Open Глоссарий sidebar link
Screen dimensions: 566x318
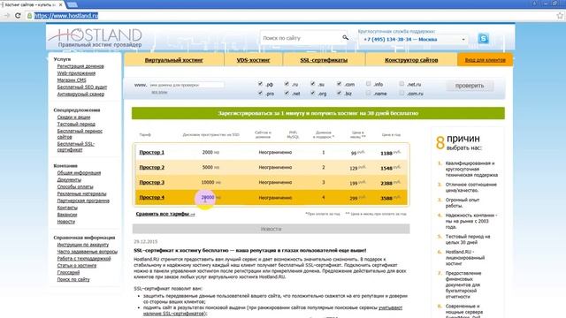[x=68, y=273]
